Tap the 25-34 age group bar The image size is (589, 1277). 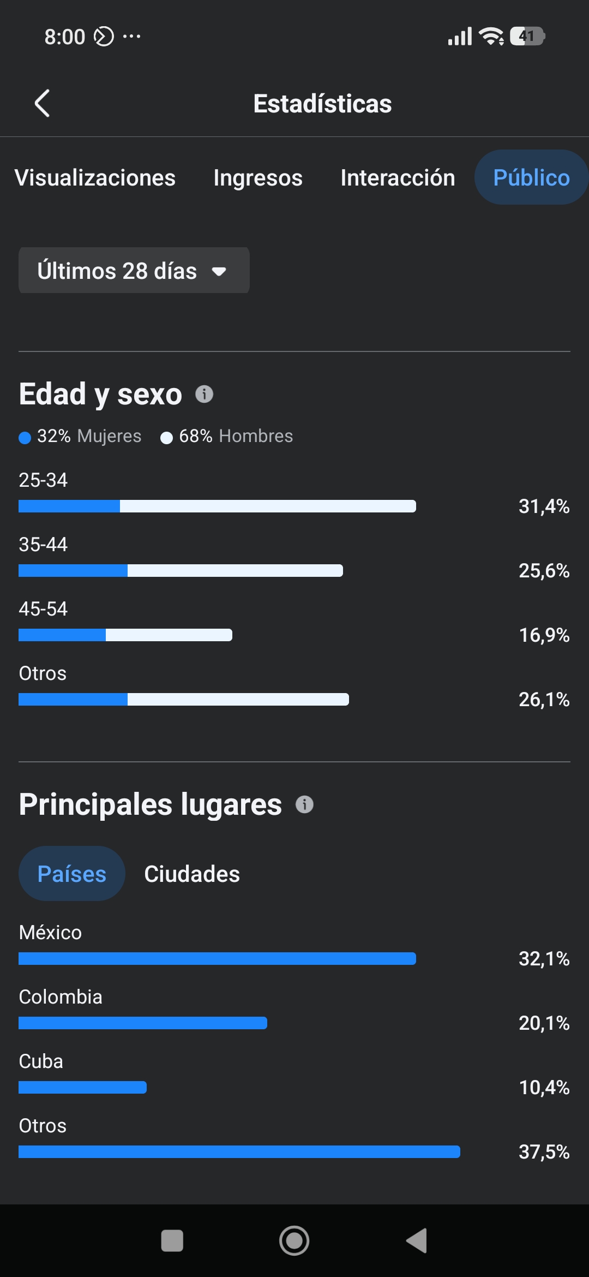217,506
